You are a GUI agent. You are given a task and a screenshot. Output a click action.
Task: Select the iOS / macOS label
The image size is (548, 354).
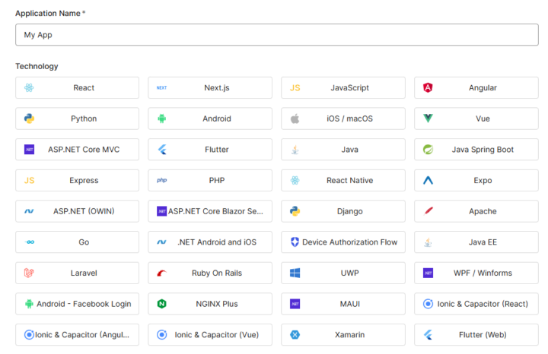(x=349, y=119)
